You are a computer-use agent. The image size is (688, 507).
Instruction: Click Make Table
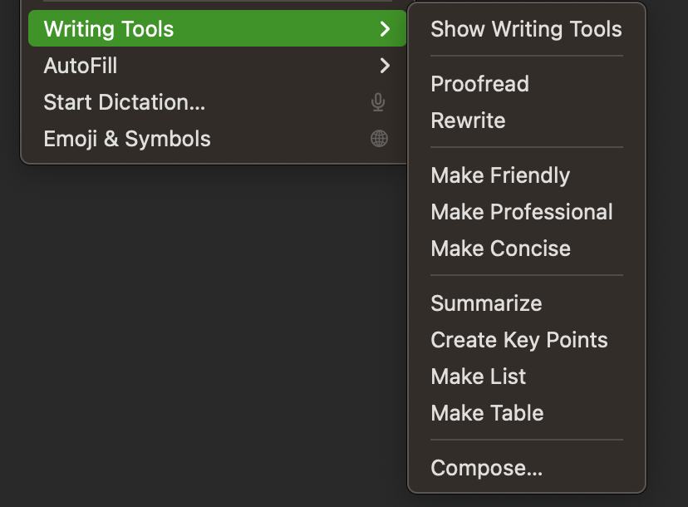(x=487, y=412)
